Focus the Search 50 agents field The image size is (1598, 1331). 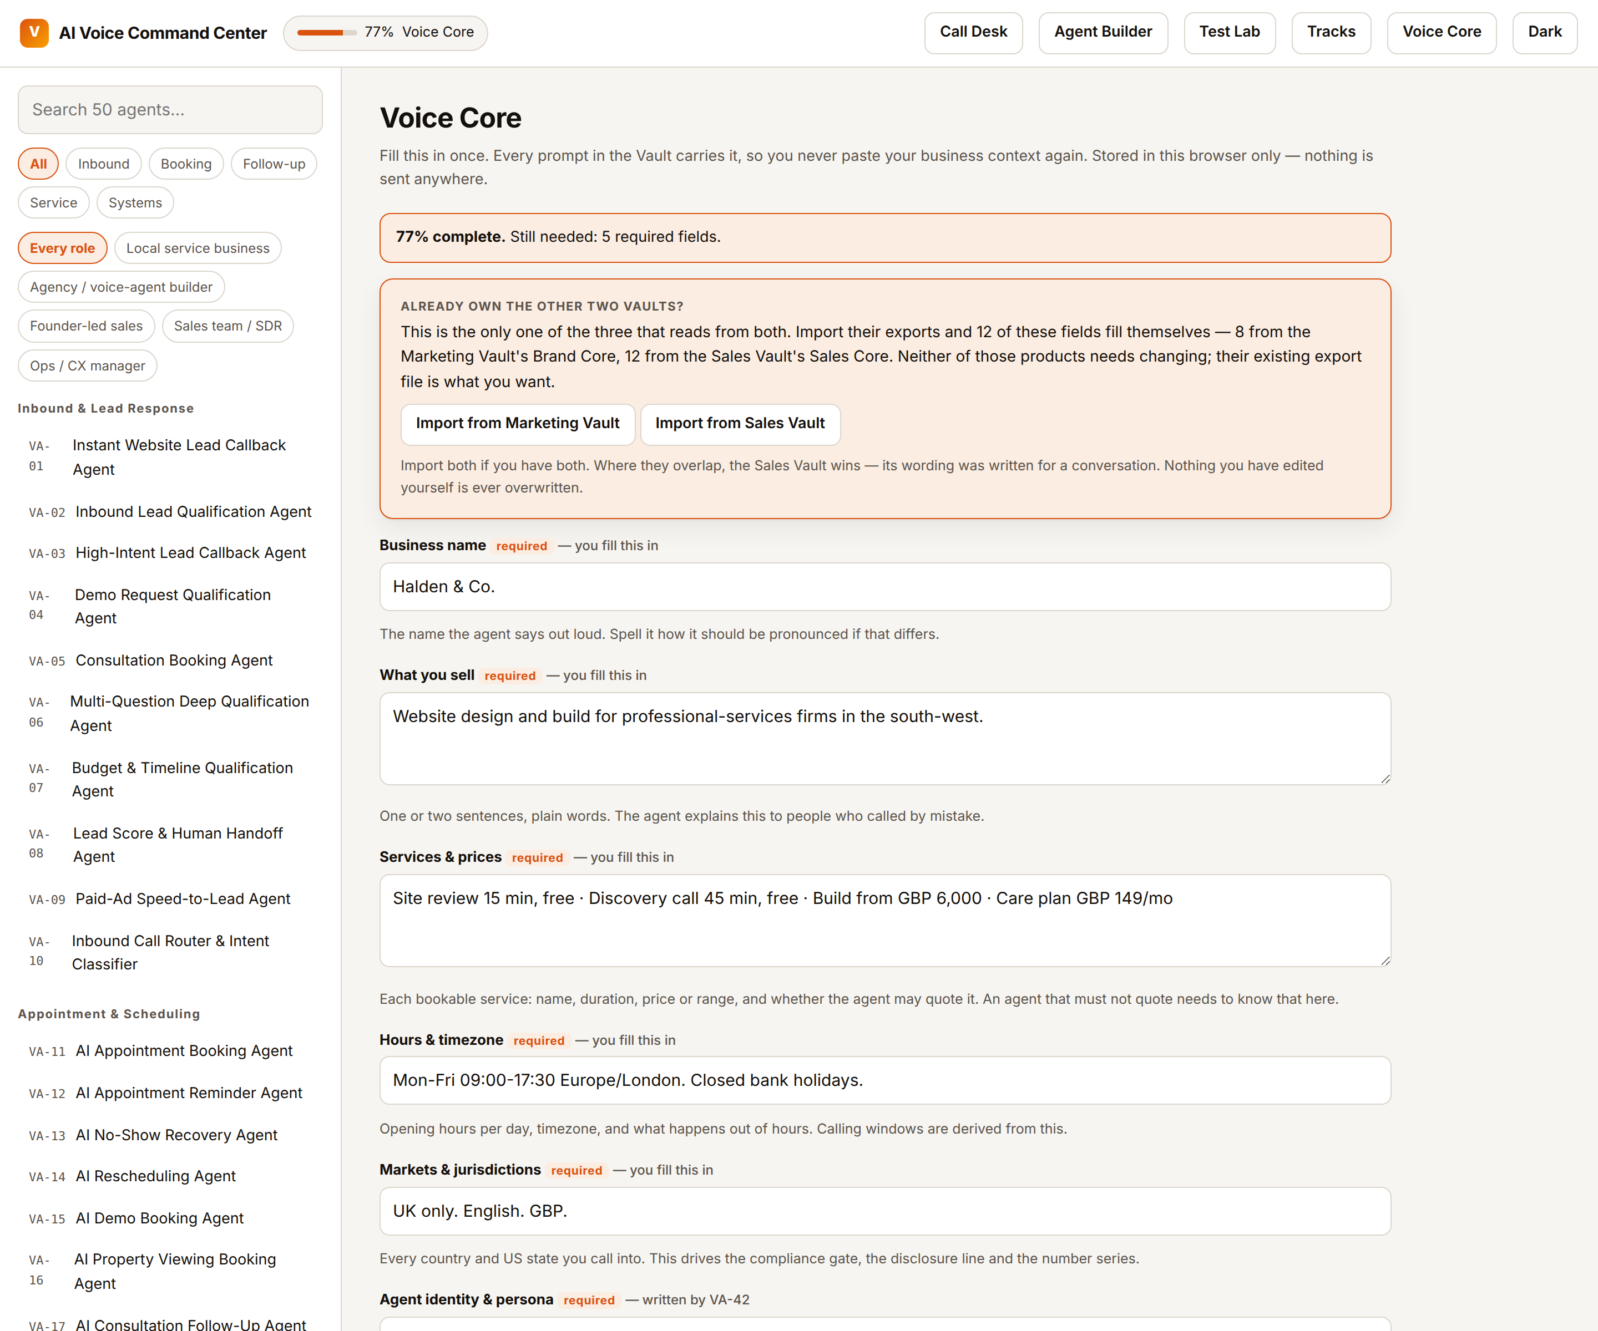click(x=170, y=109)
